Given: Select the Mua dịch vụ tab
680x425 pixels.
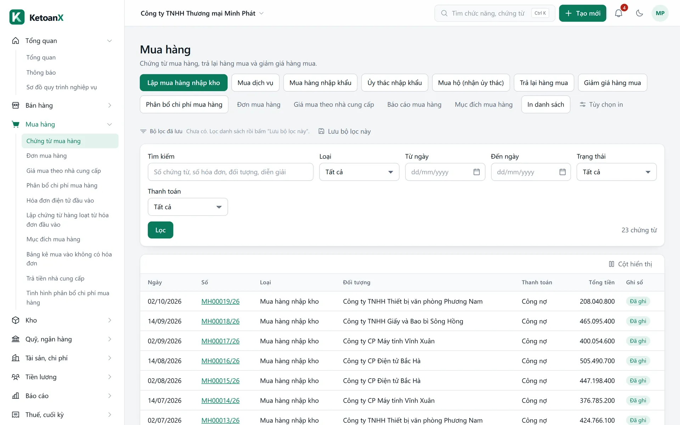Looking at the screenshot, I should coord(255,83).
